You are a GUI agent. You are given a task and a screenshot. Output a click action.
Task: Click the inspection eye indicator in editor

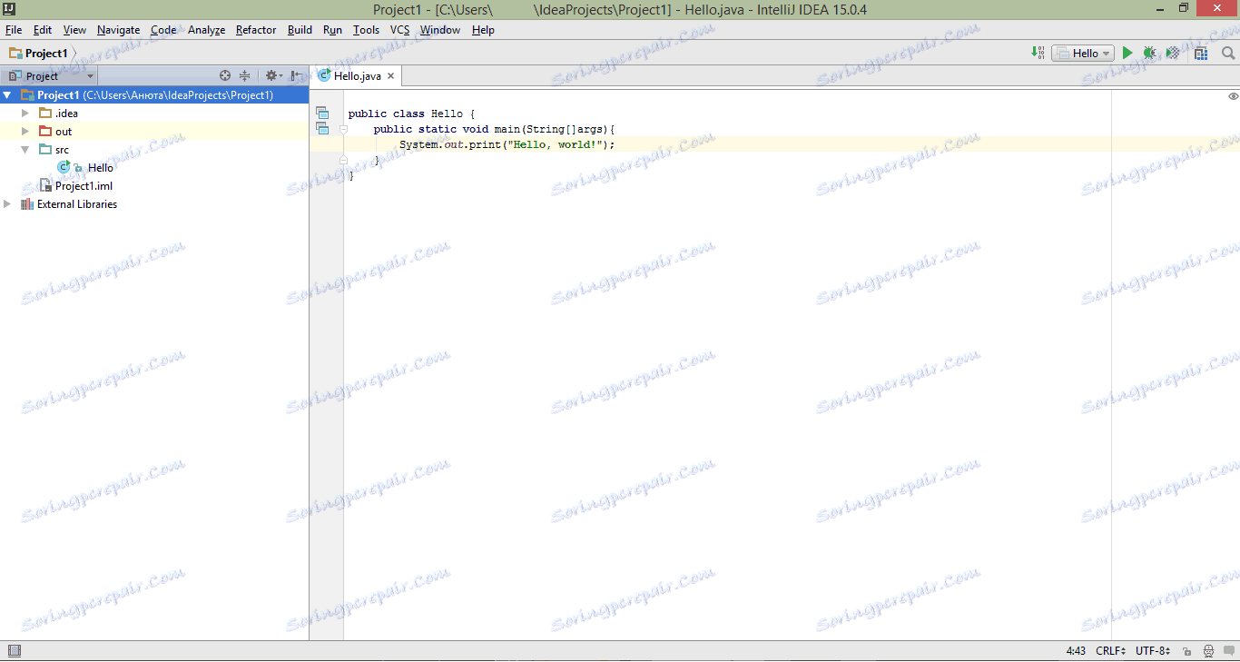click(1233, 96)
